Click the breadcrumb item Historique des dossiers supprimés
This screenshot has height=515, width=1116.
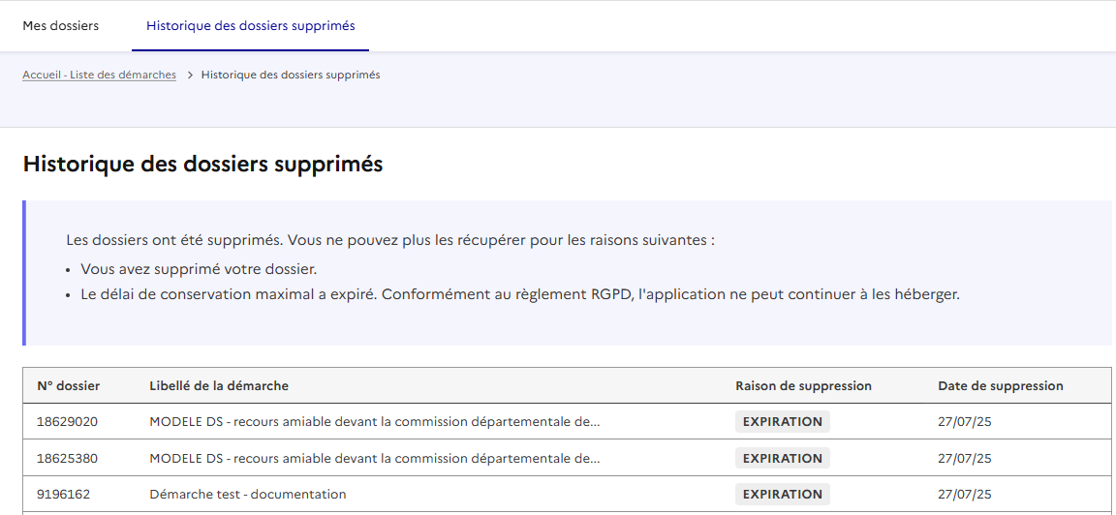[x=291, y=76]
